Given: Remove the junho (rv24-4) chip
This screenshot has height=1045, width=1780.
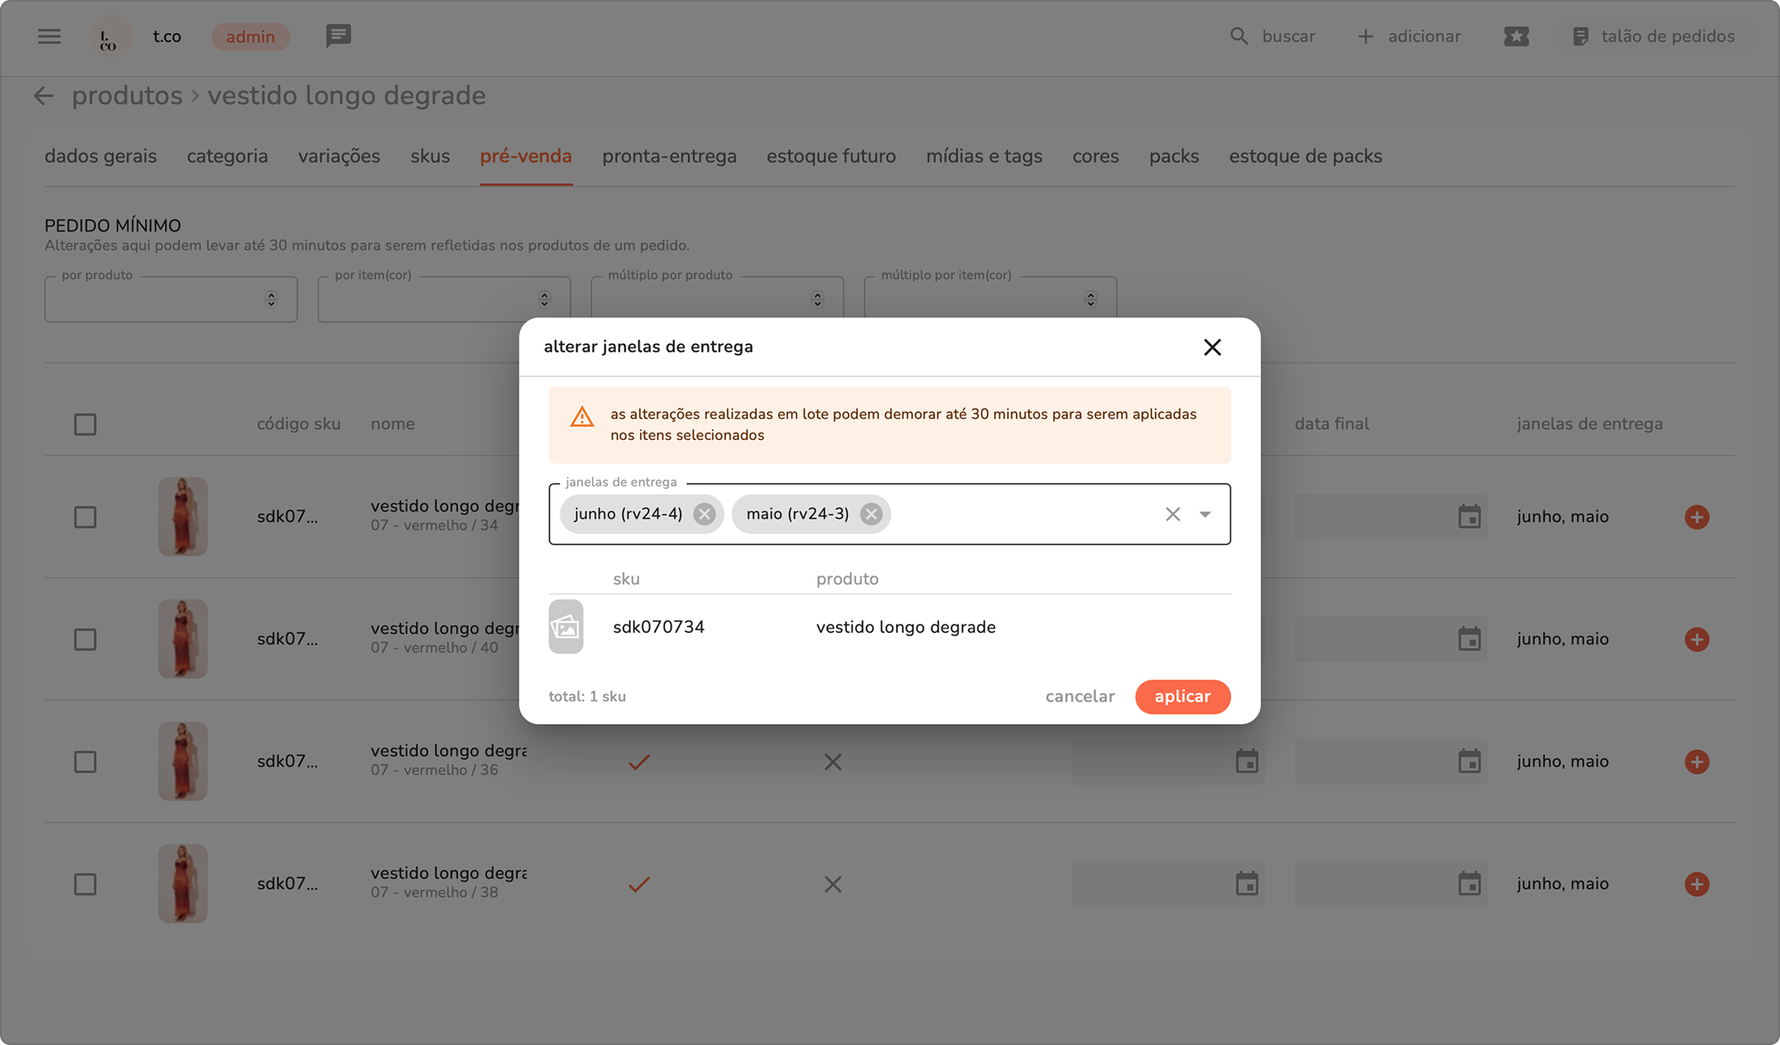Looking at the screenshot, I should point(704,514).
